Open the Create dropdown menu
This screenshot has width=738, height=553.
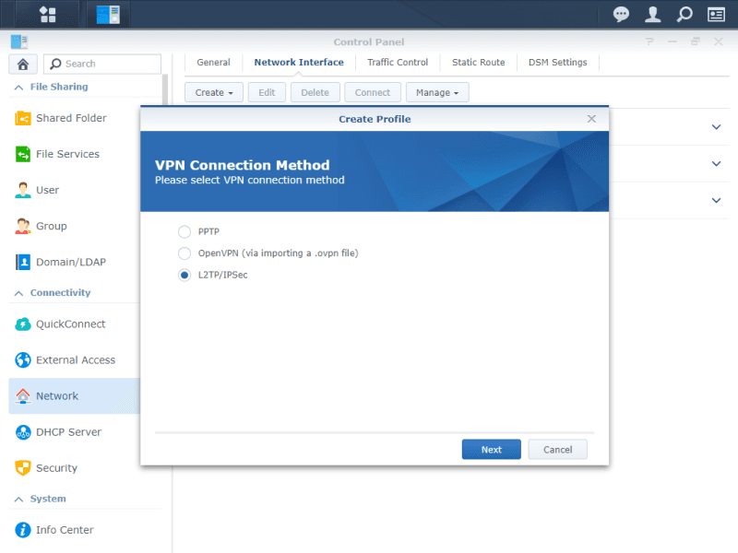[x=214, y=92]
